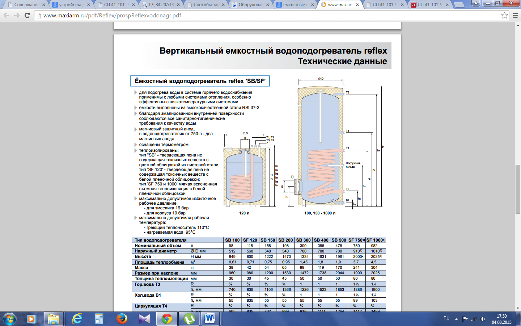Click the scrollbar up arrow
This screenshot has width=521, height=326.
tap(518, 25)
